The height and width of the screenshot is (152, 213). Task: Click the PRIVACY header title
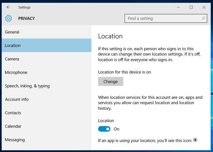26,19
